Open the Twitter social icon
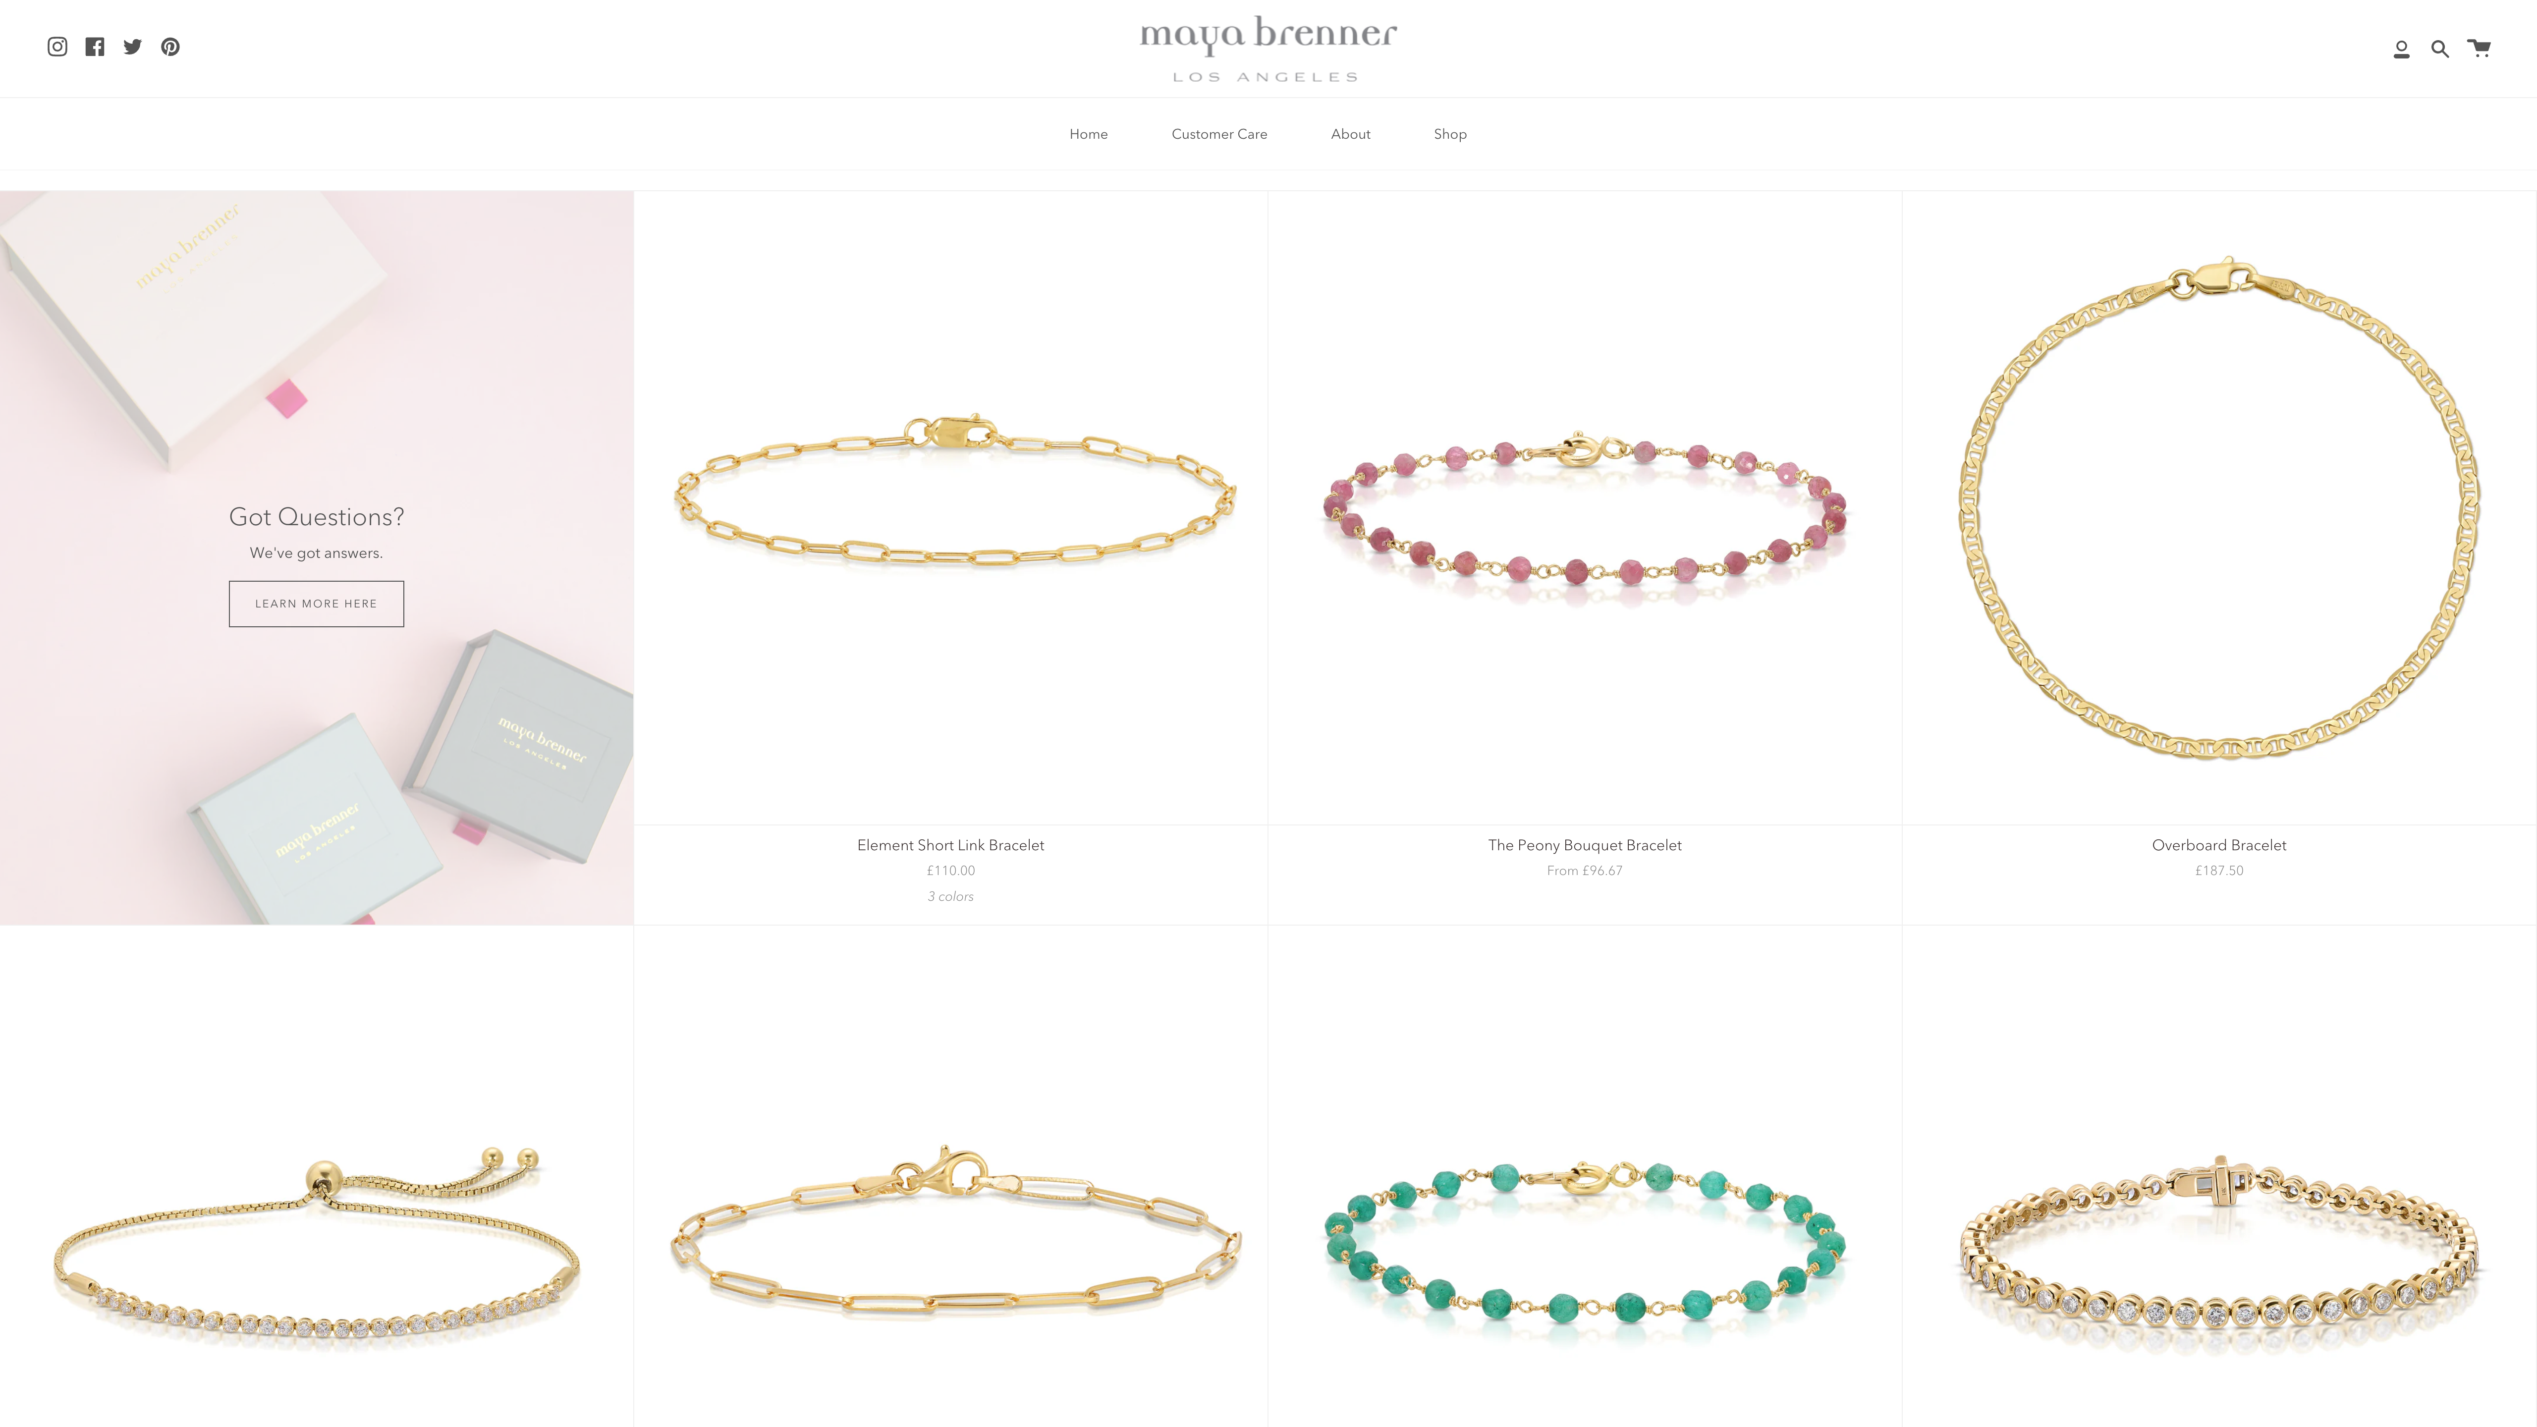This screenshot has height=1427, width=2537. point(133,46)
